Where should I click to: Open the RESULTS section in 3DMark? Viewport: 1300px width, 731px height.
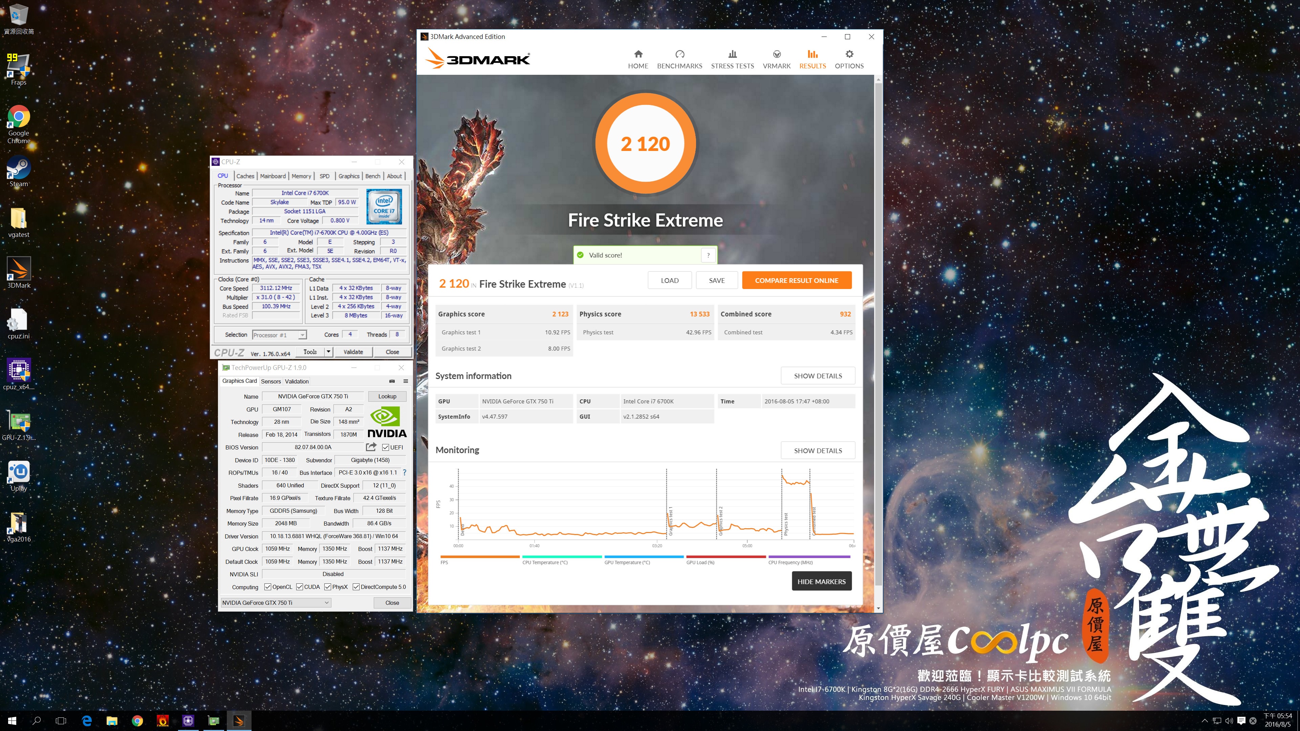[812, 60]
